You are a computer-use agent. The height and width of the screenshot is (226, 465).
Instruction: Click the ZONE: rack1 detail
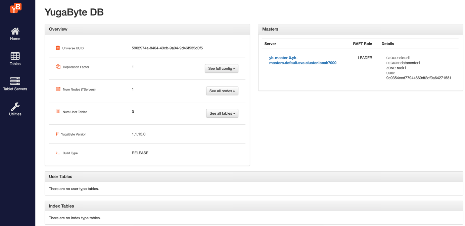pyautogui.click(x=396, y=68)
